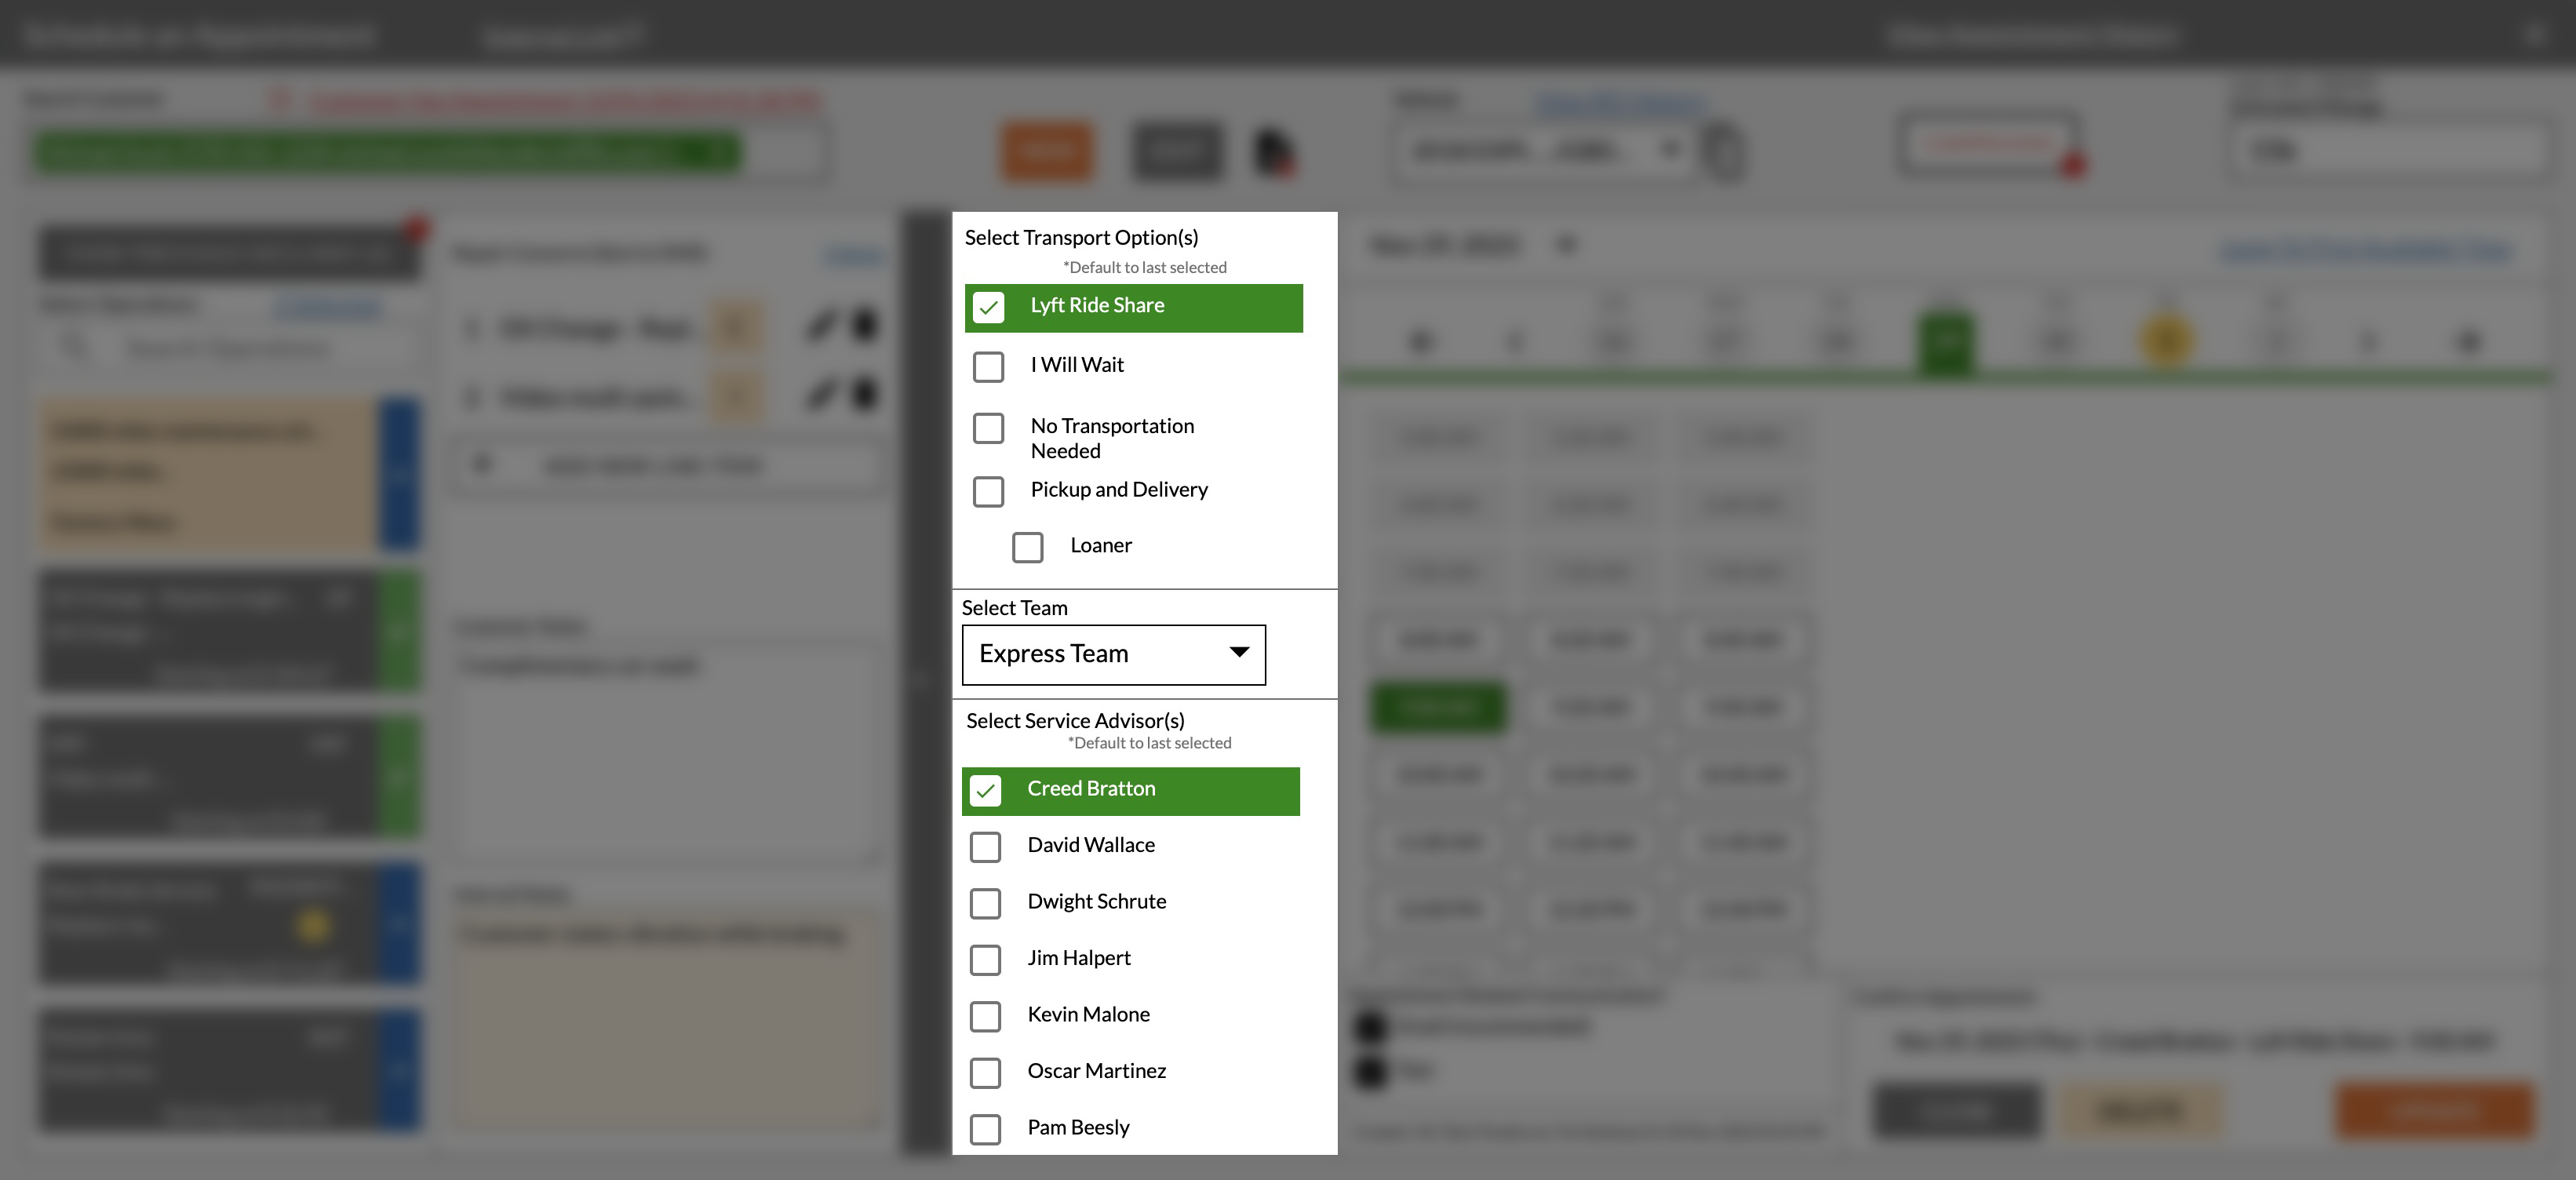Open the Express Team dropdown
The image size is (2576, 1180).
click(x=1113, y=654)
